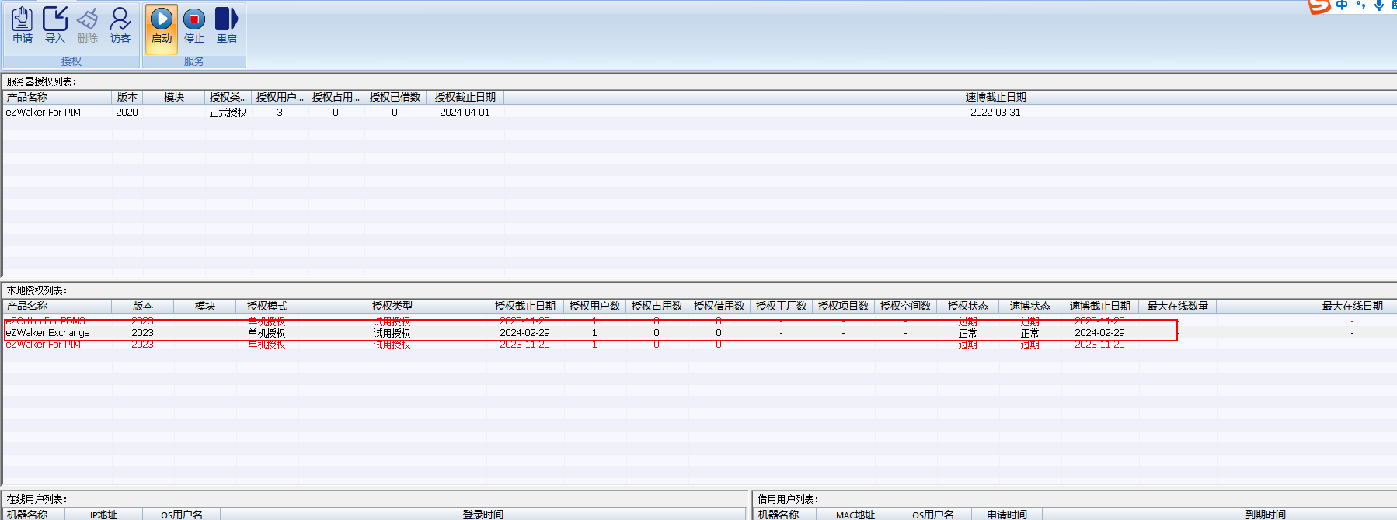
Task: Click version 2020 cell in server list
Action: point(127,113)
